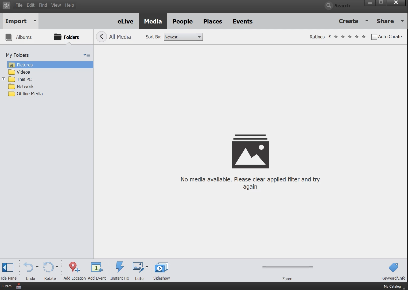Set rating filter to three stars
The image size is (408, 290).
(x=350, y=37)
